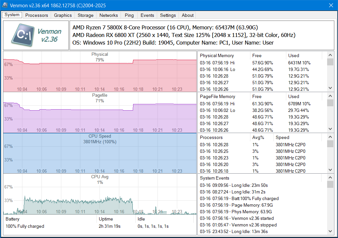Click the idle values '0s, 1s, 1s, 1s, 1s'
Image resolution: width=338 pixels, height=238 pixels.
pos(153,226)
